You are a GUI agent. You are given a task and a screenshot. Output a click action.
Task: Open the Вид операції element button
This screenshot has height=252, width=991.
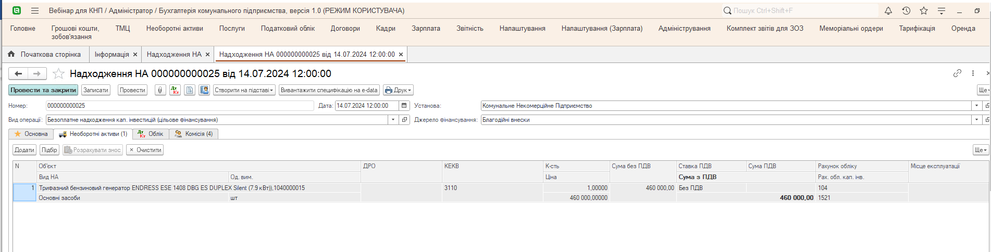pos(404,120)
